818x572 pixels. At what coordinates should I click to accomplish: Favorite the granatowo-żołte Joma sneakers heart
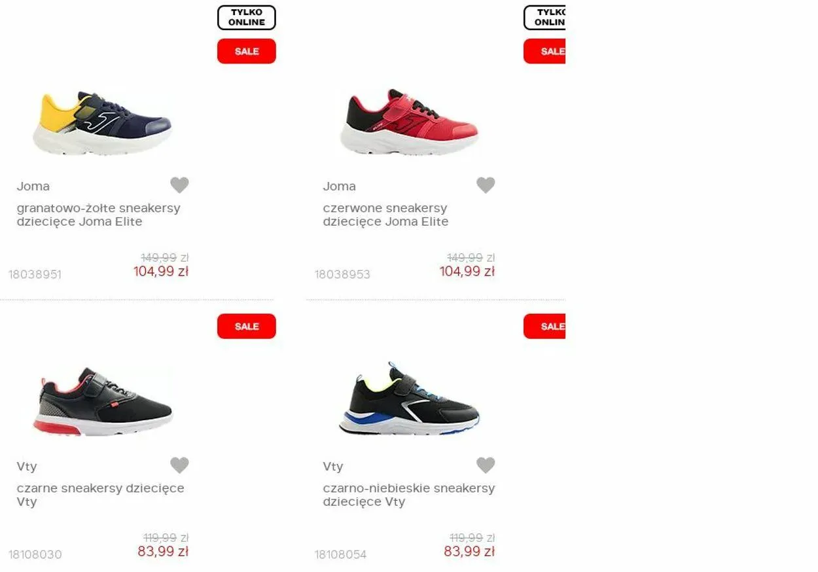click(x=179, y=185)
